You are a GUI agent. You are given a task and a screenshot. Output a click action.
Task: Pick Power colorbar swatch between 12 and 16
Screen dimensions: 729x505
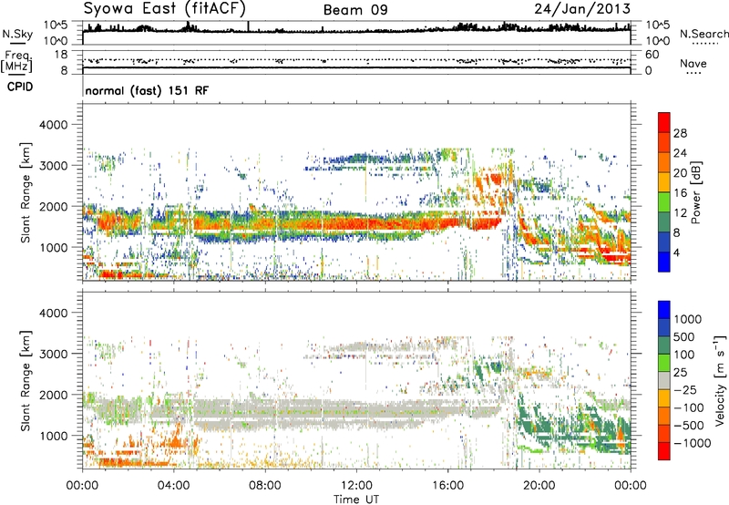click(x=664, y=202)
